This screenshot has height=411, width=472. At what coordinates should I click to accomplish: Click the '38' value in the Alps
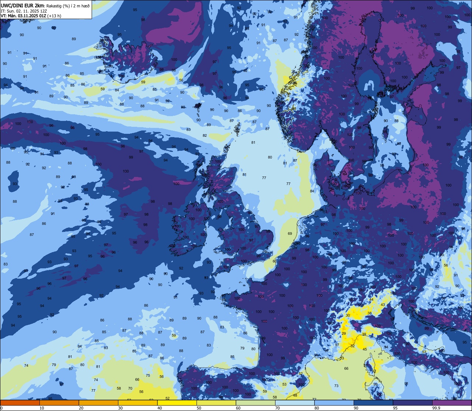[369, 313]
